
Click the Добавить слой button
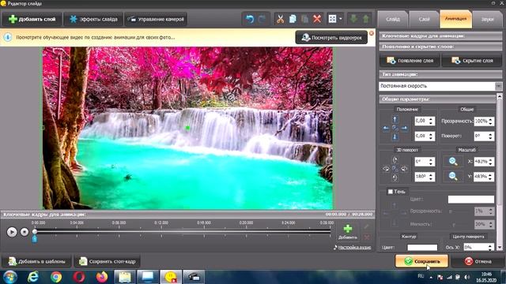32,19
